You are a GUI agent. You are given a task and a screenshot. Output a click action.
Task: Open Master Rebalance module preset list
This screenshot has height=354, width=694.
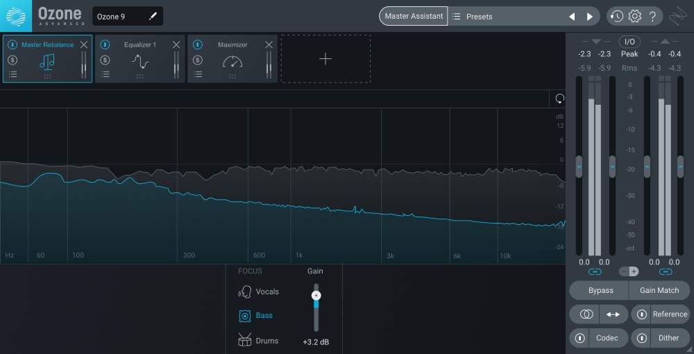coord(12,74)
